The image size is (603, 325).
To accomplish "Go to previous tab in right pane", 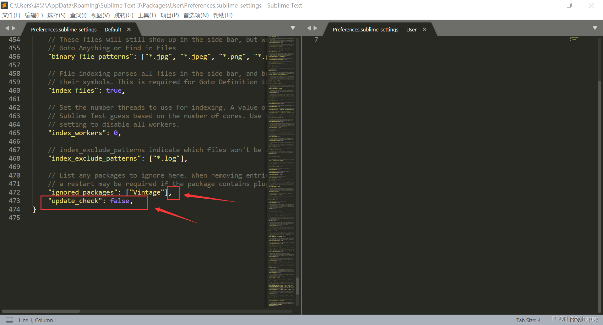I will point(309,28).
